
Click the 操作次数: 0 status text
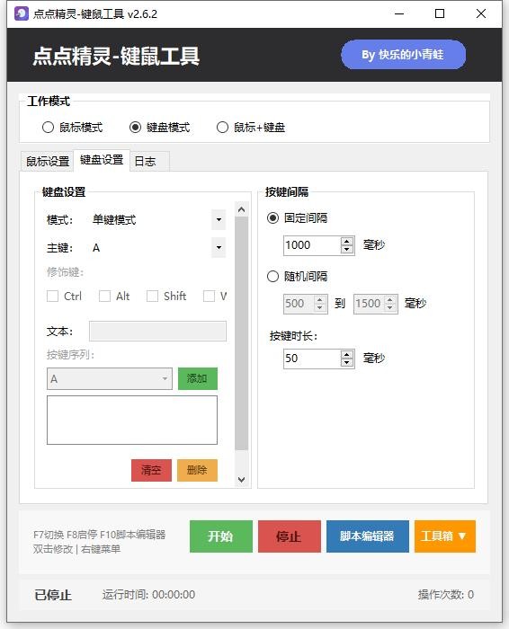[445, 595]
